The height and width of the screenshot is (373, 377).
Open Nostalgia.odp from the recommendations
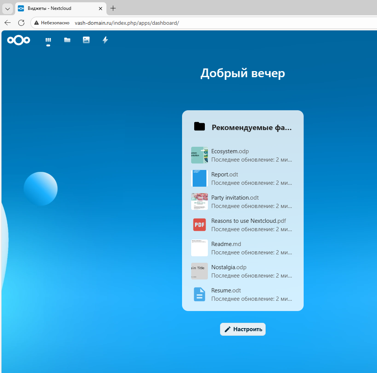pos(228,267)
